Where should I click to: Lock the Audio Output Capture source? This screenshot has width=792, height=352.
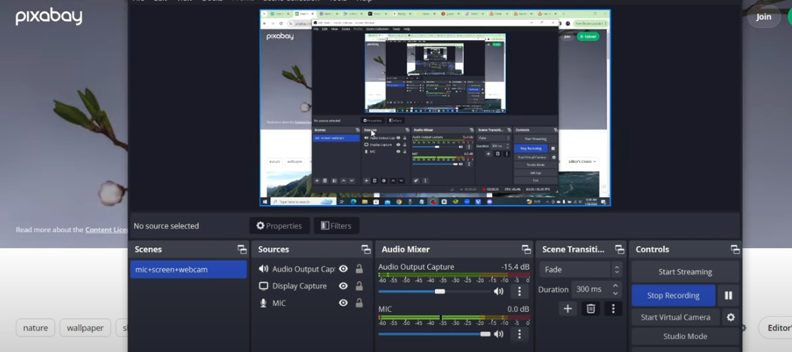(359, 269)
